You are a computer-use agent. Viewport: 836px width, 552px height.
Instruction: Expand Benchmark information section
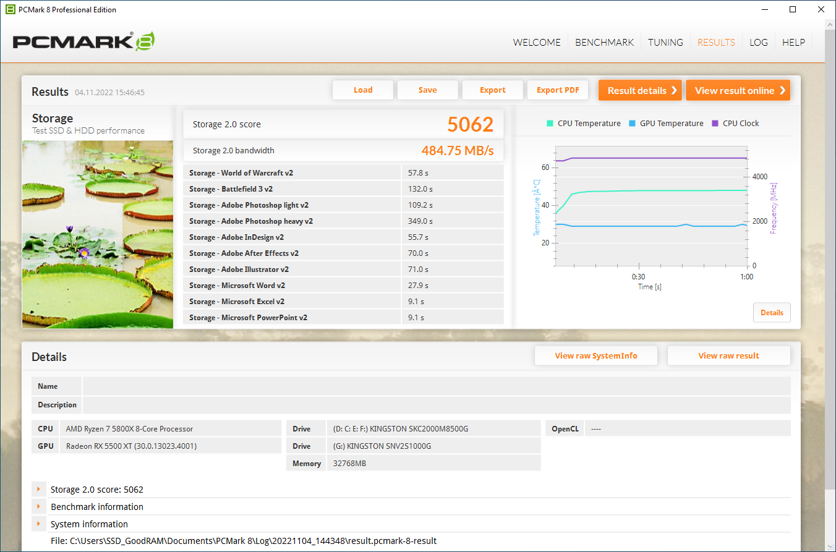click(x=38, y=507)
